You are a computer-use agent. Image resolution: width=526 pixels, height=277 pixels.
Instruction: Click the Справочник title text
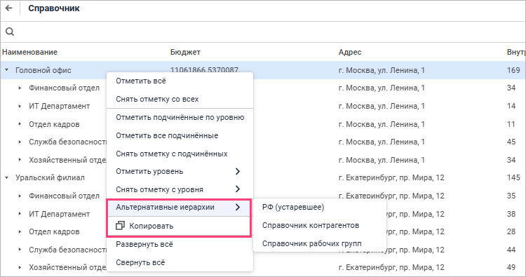tap(54, 8)
